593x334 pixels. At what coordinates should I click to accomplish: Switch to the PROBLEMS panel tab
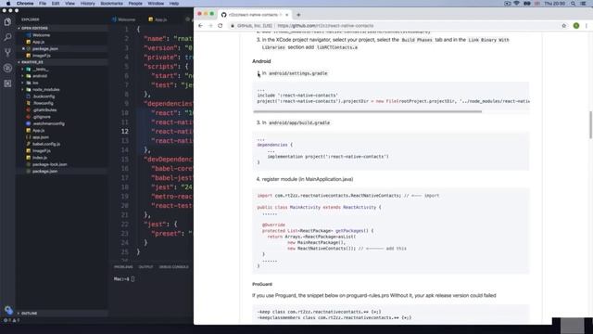123,267
